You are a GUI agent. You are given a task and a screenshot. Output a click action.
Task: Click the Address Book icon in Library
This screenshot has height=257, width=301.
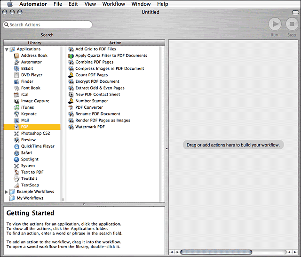[16, 56]
